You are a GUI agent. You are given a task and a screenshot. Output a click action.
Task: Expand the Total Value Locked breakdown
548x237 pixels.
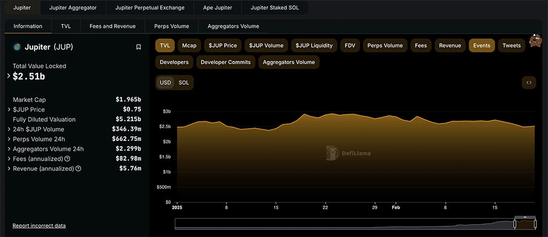tap(9, 76)
